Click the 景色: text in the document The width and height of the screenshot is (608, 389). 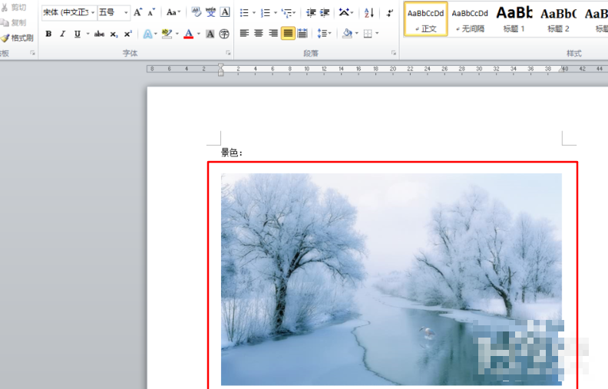pos(232,153)
